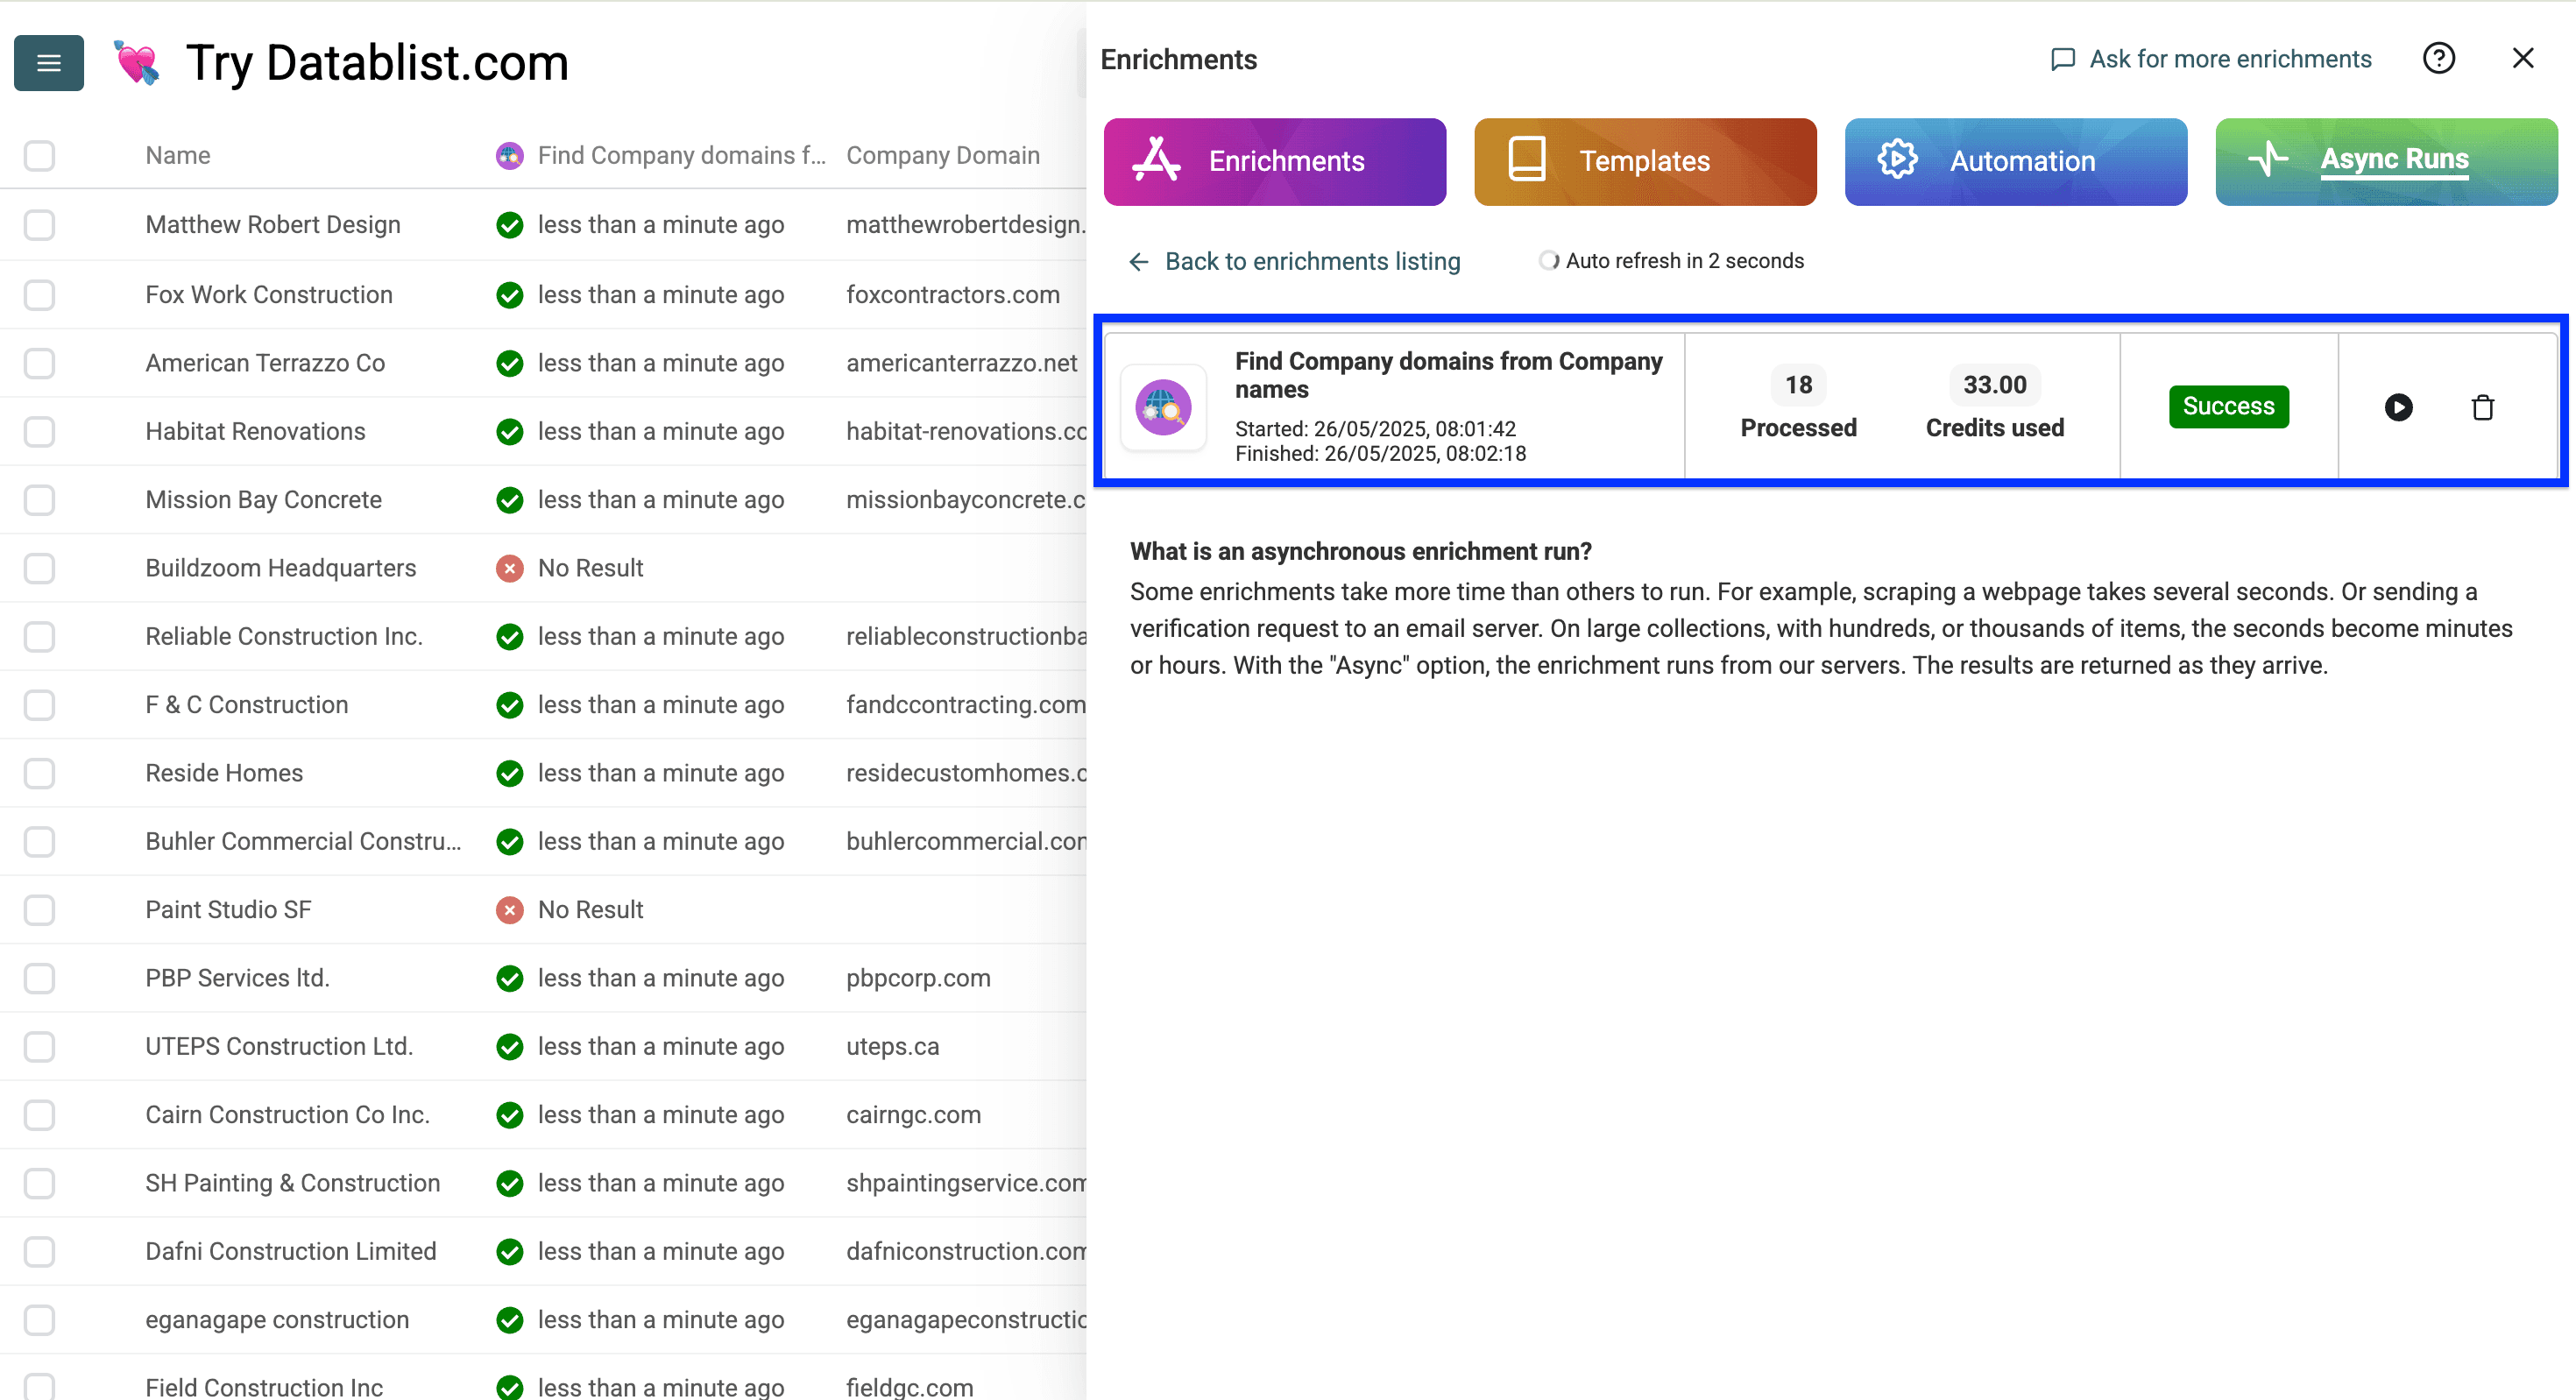Select the header checkbox to select all rows
Screen dimensions: 2576x1400
click(x=39, y=155)
